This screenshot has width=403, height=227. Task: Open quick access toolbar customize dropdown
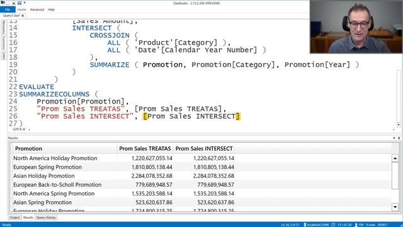click(25, 3)
